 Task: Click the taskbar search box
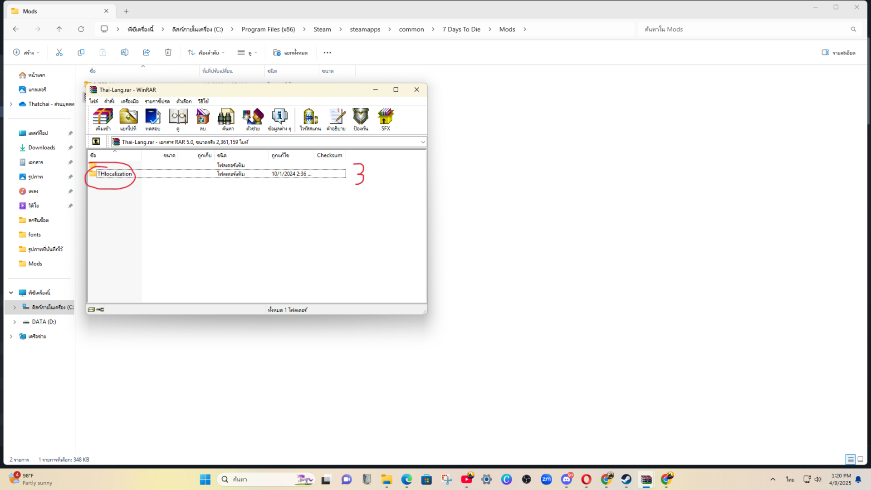pyautogui.click(x=266, y=479)
